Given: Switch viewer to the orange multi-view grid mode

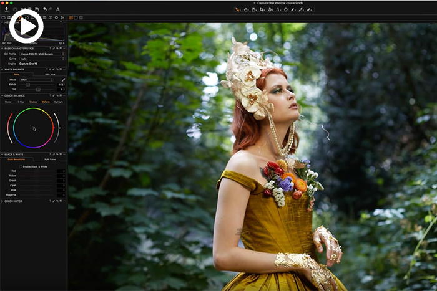Looking at the screenshot, I should 71,18.
